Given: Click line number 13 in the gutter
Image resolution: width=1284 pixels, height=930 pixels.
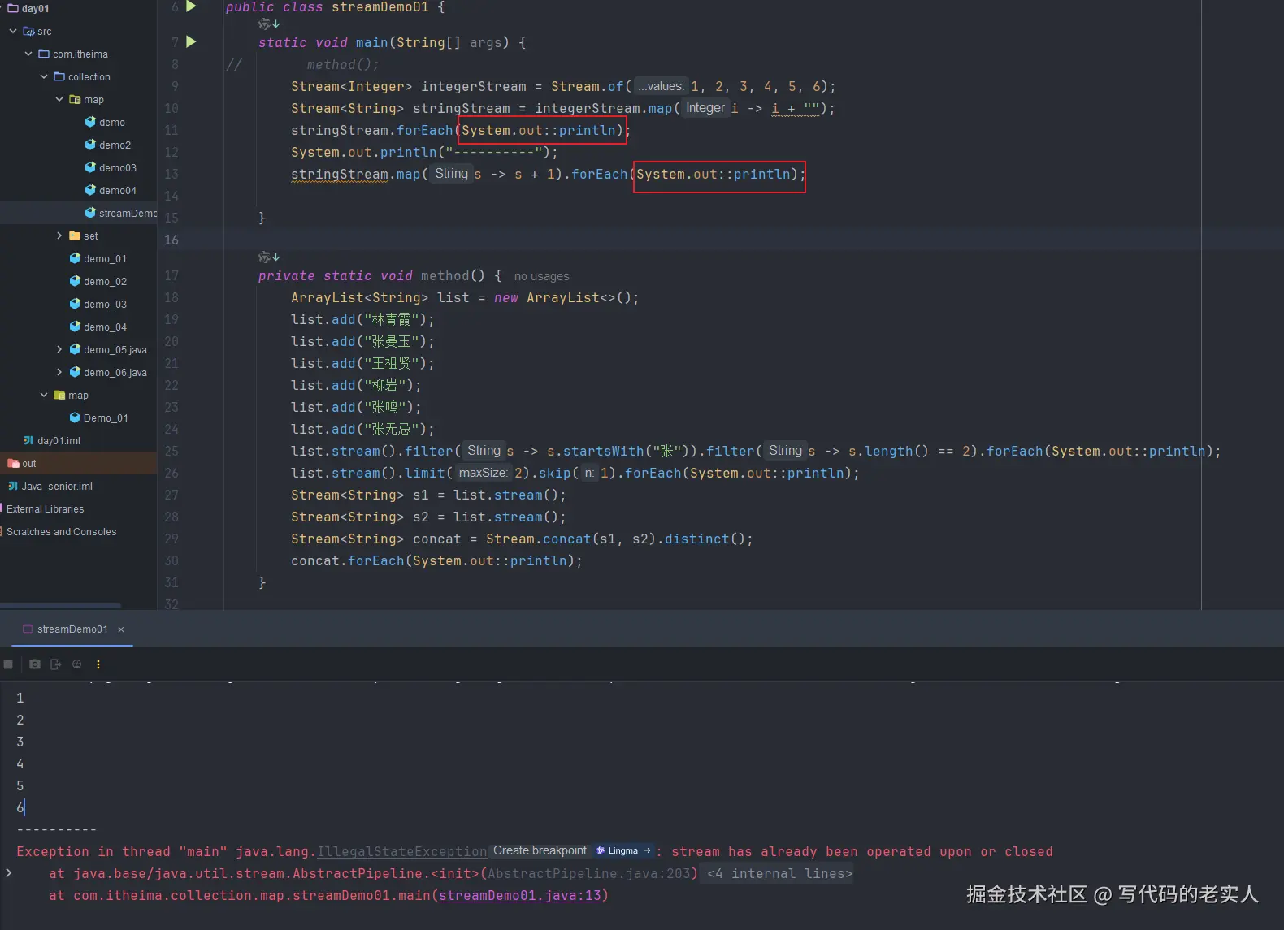Looking at the screenshot, I should click(x=171, y=174).
